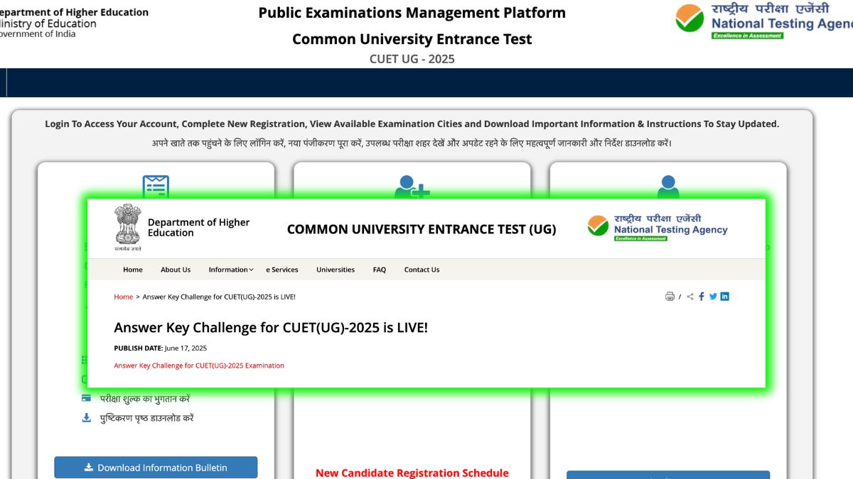The image size is (853, 479).
Task: Open the Contact Us menu item
Action: [422, 270]
